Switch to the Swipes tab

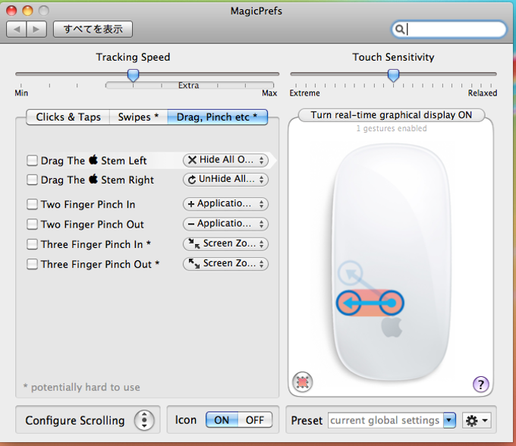click(x=139, y=117)
